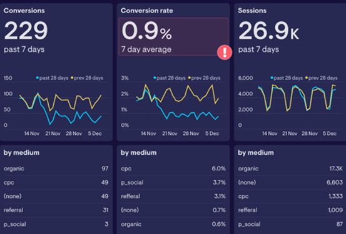The width and height of the screenshot is (346, 234).
Task: Click the 229 conversions figure
Action: (26, 31)
